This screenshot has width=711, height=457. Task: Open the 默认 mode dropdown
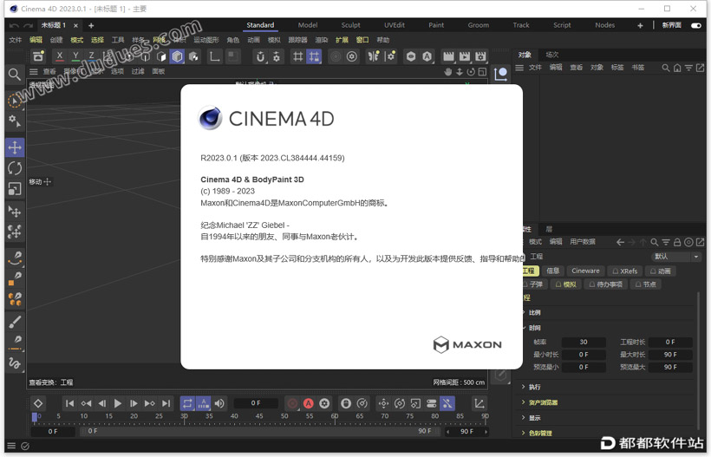676,256
